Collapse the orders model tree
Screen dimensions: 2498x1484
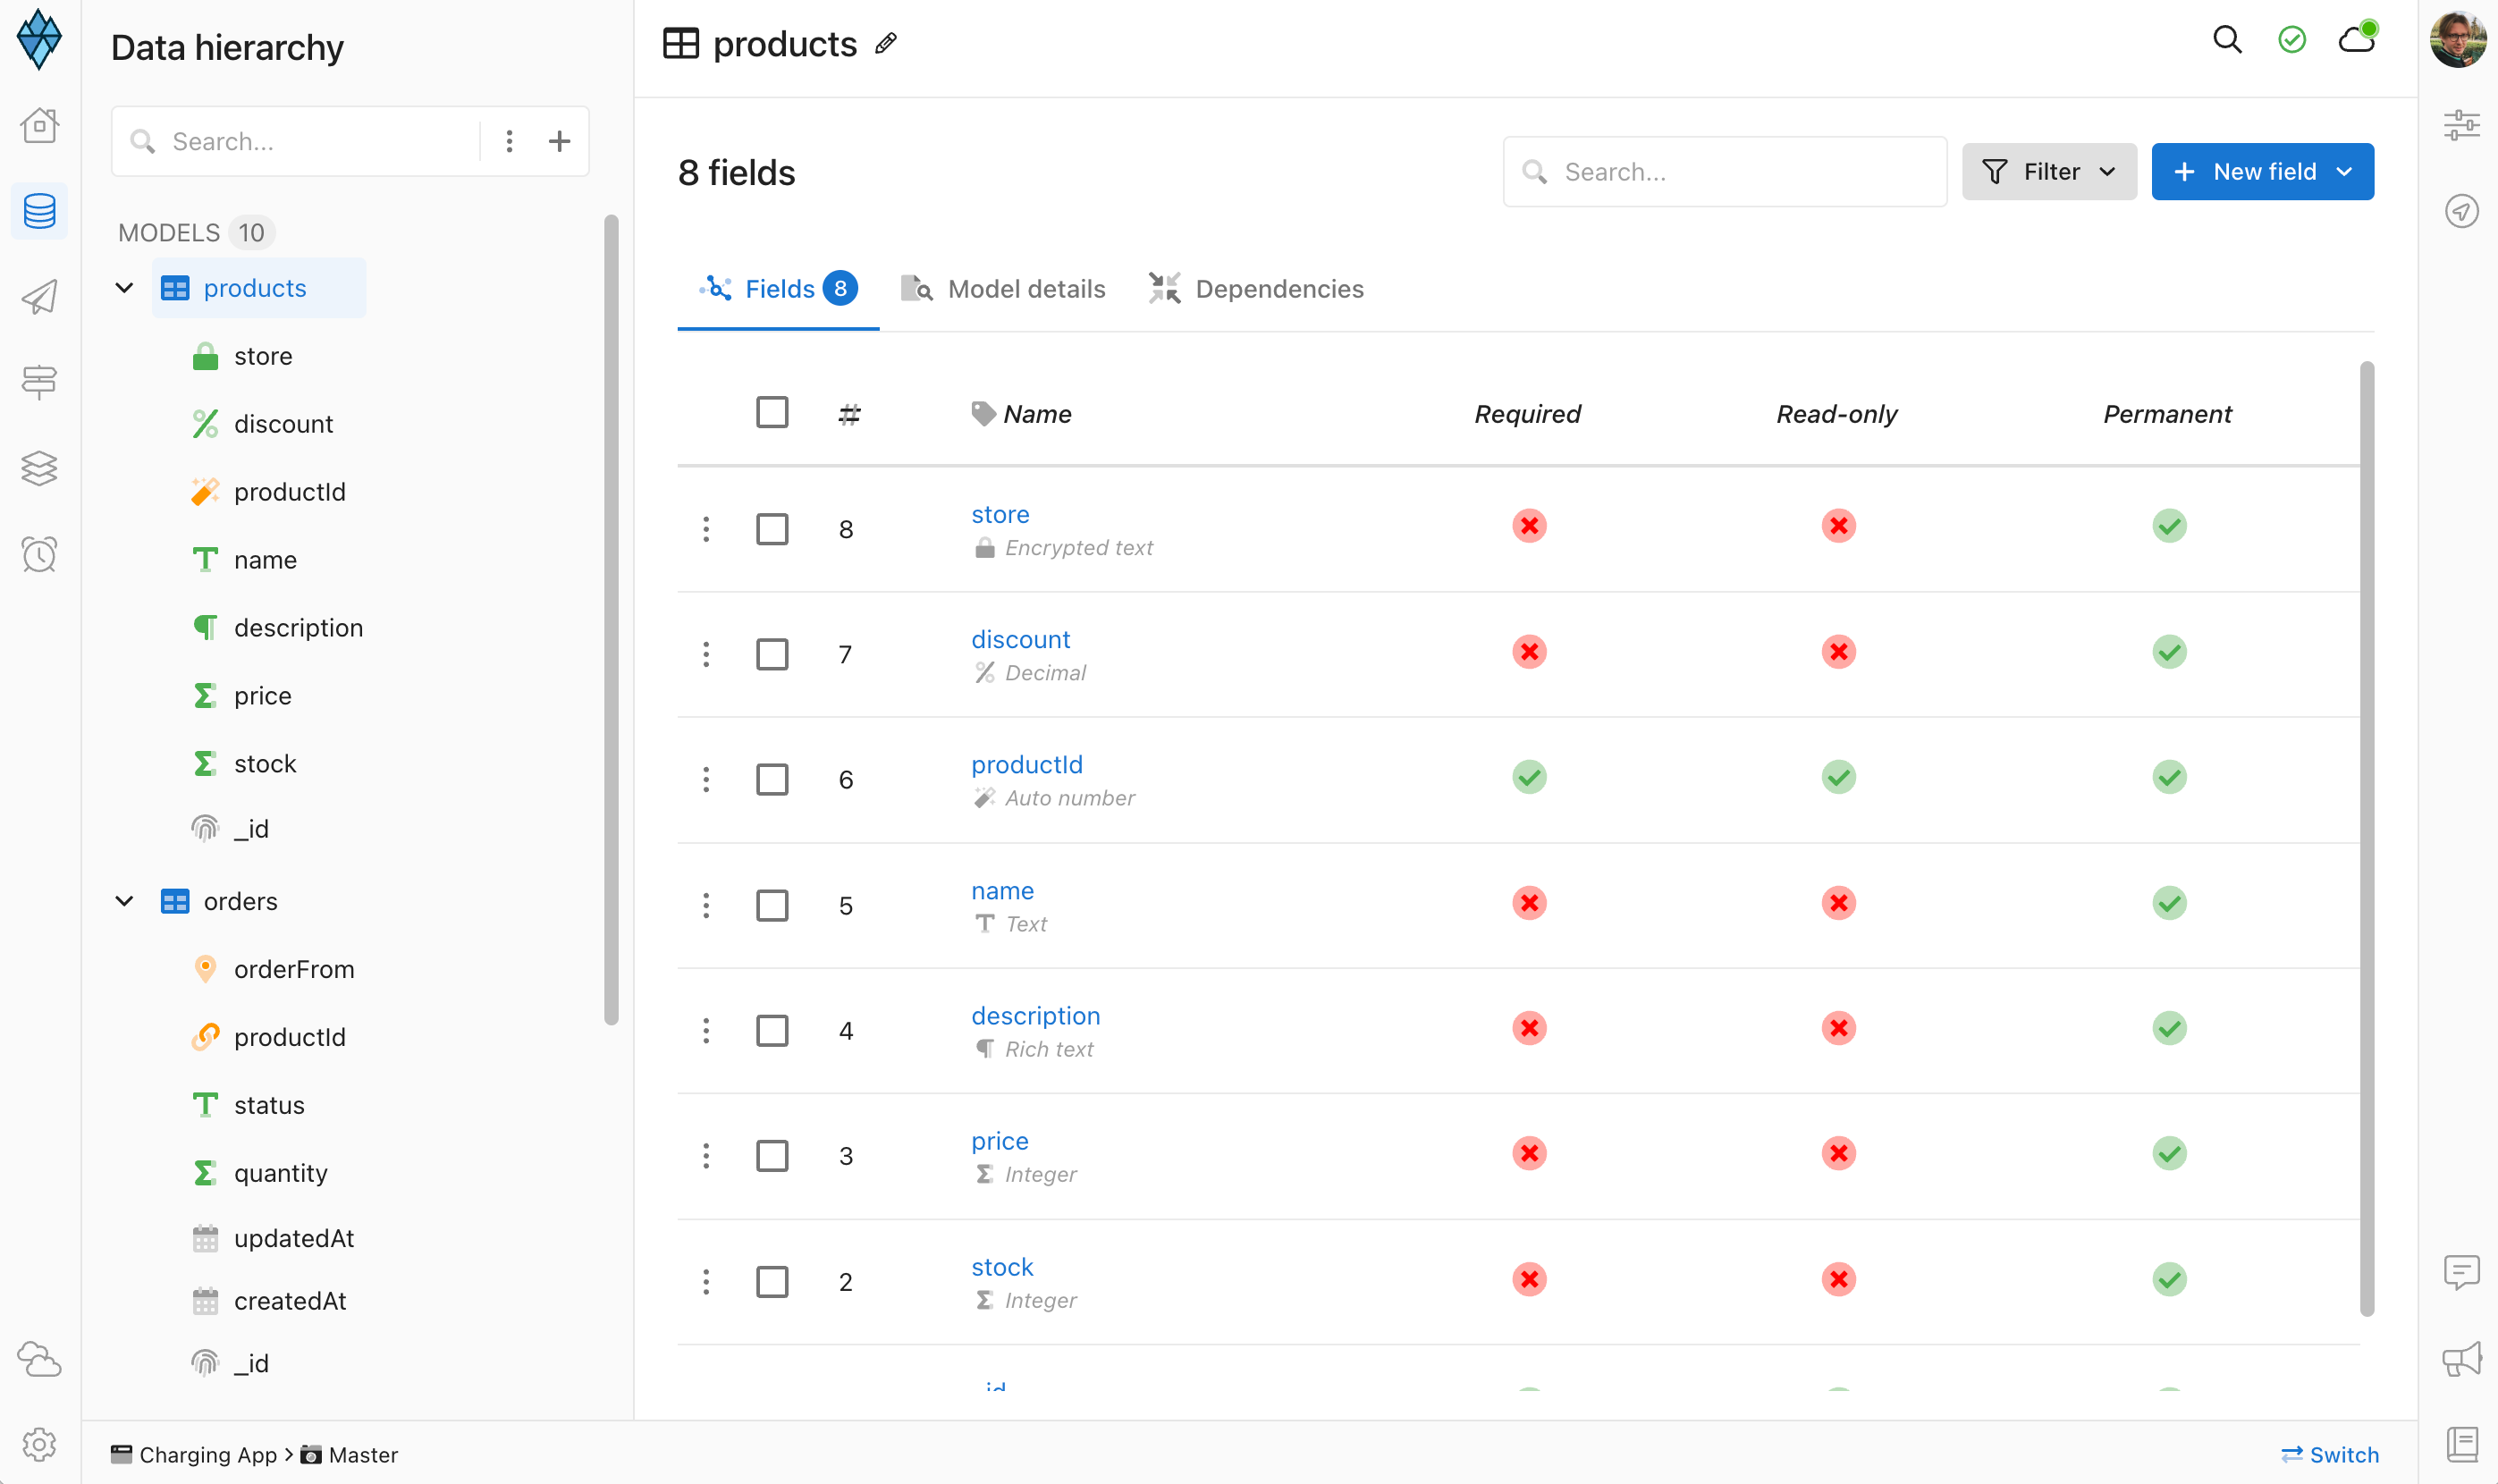(x=124, y=900)
